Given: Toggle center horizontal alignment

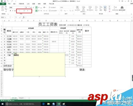Looking at the screenshot, I should click(39, 11).
